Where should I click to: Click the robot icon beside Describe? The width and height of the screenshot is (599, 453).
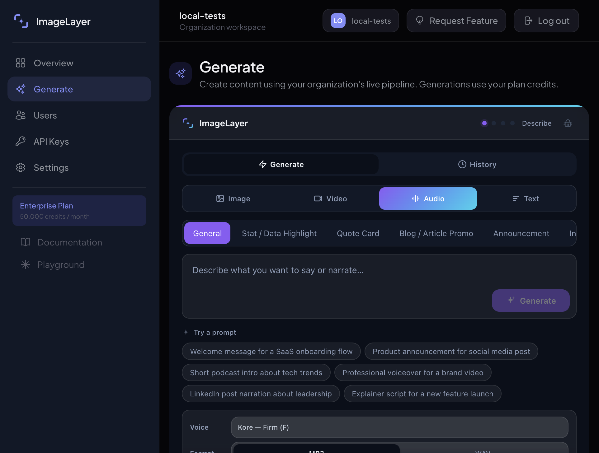tap(568, 123)
